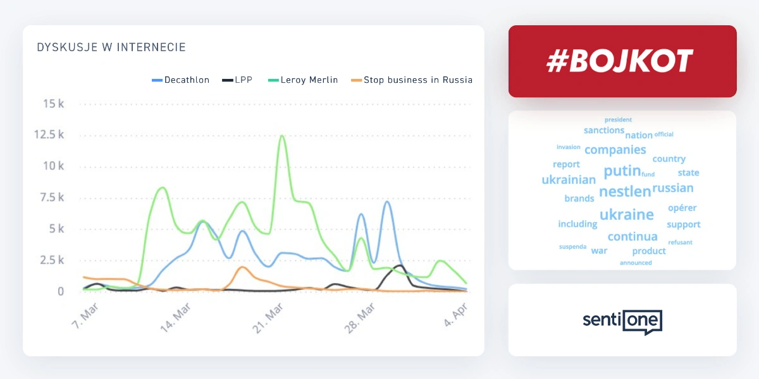Click the 12.5 k y-axis label

pos(49,135)
